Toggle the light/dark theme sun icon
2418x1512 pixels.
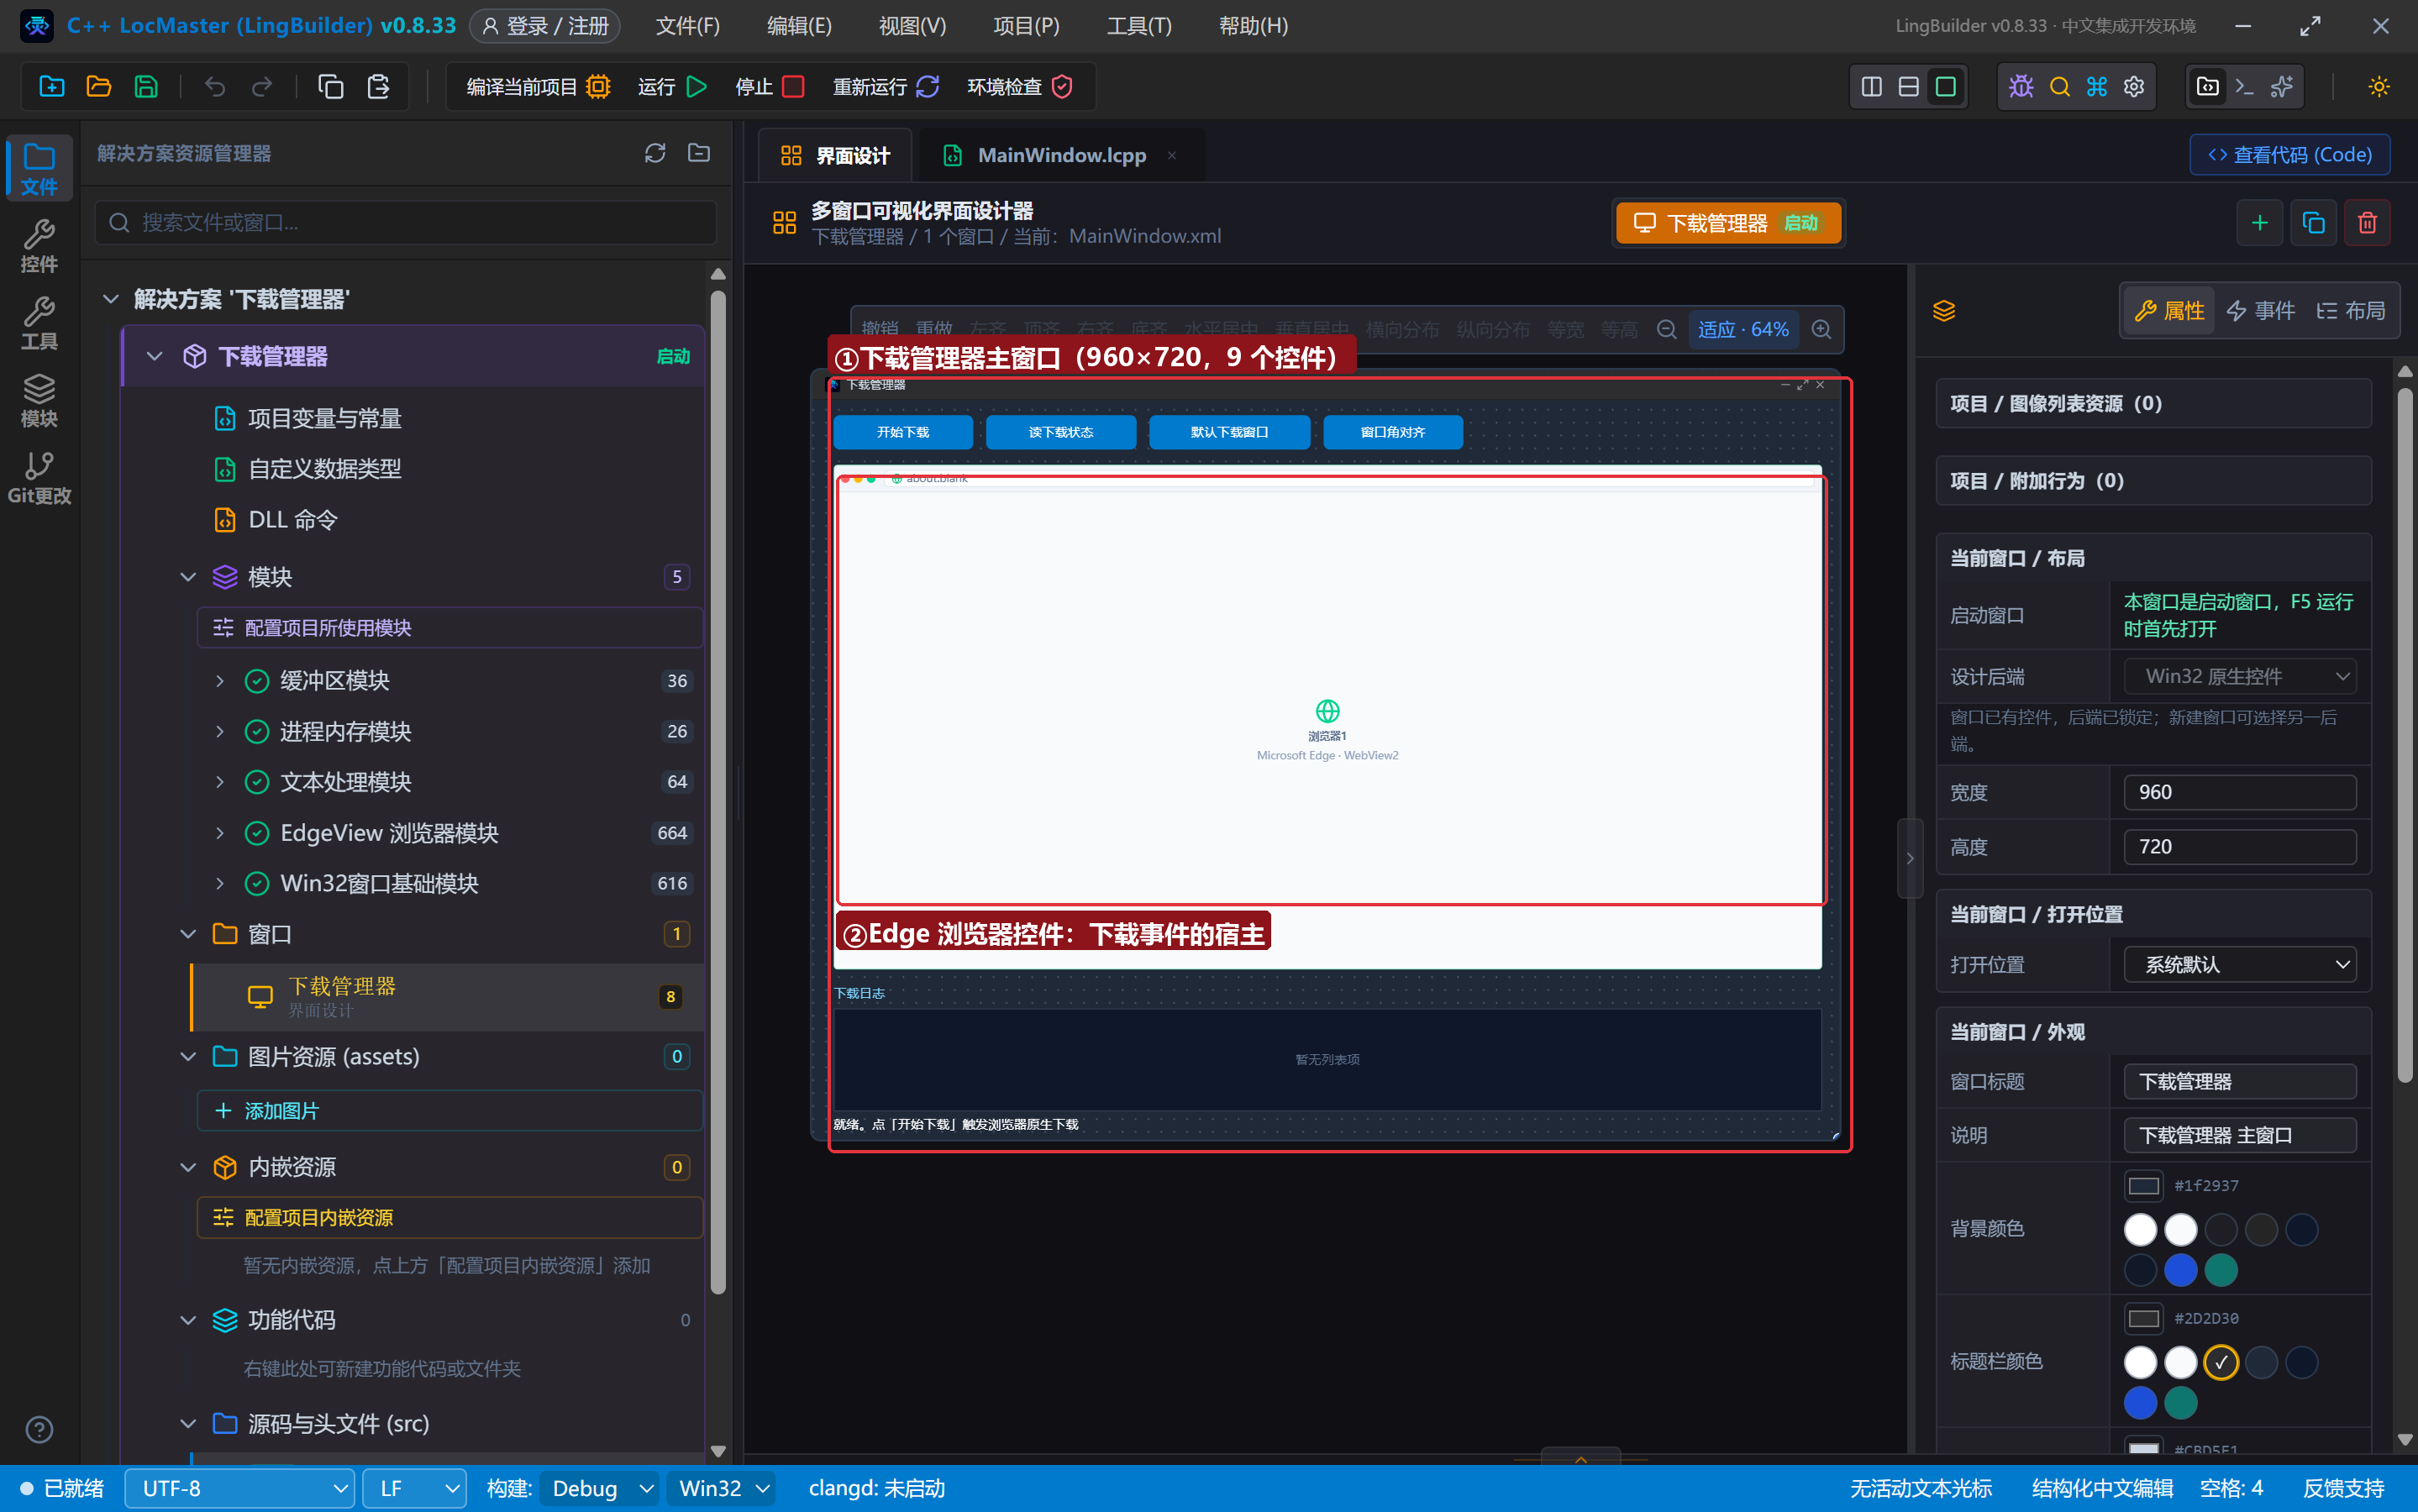(2379, 87)
